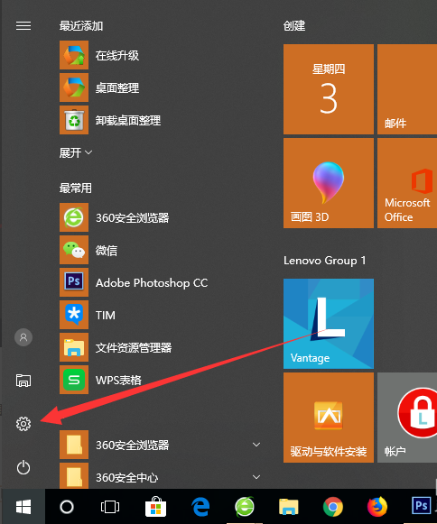Expand the 360安全中心 folder chevron

(256, 477)
